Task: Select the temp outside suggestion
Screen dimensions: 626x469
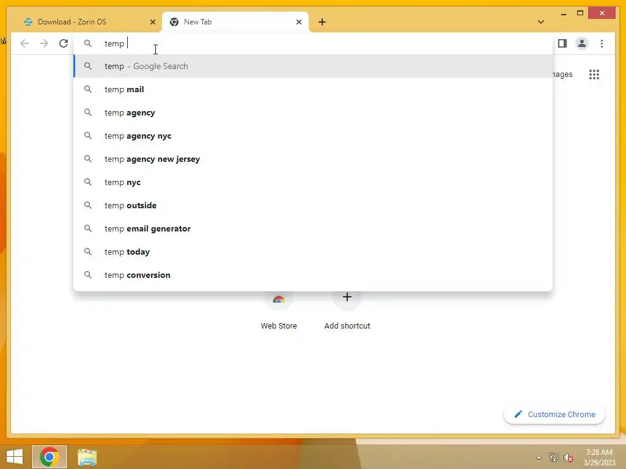Action: (313, 205)
